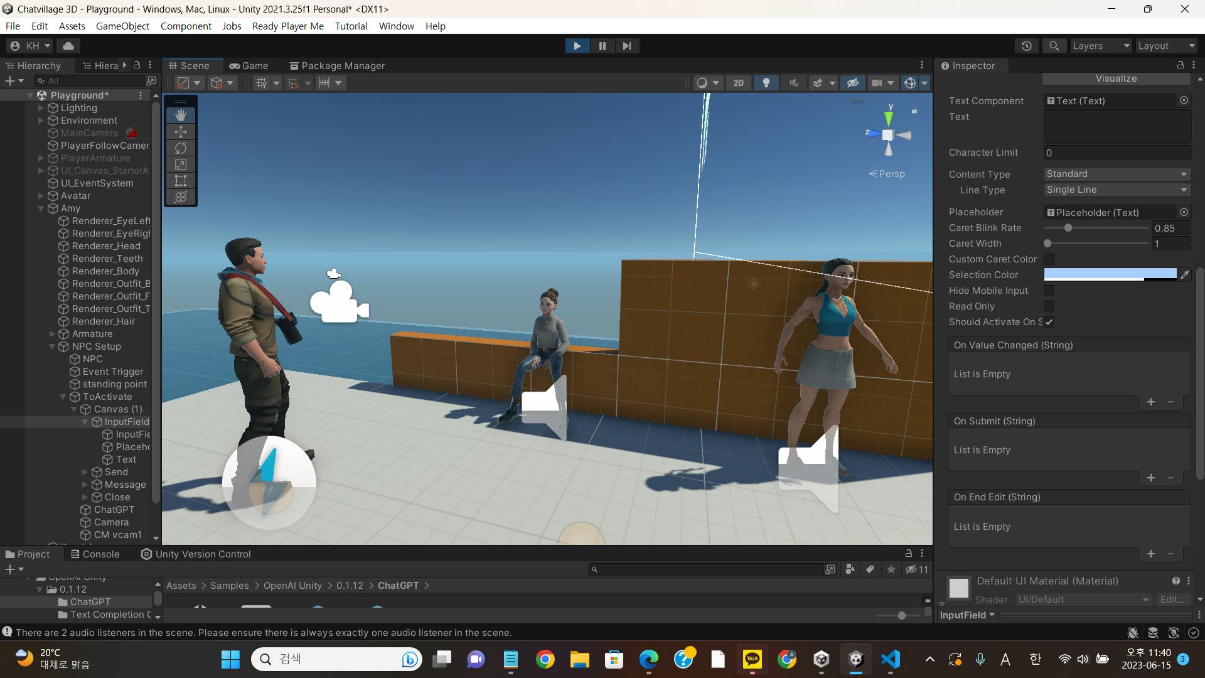1205x678 pixels.
Task: Enable the Read Only checkbox
Action: 1049,306
